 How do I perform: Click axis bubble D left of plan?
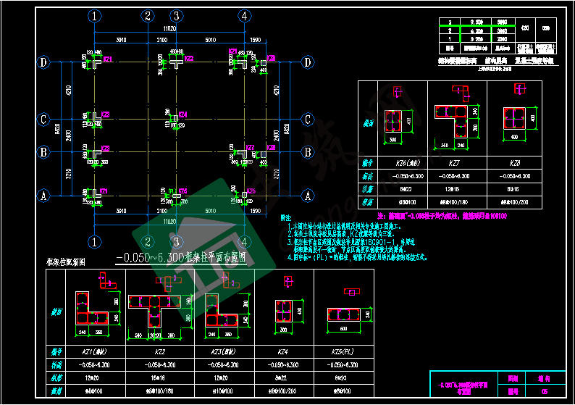tap(43, 63)
